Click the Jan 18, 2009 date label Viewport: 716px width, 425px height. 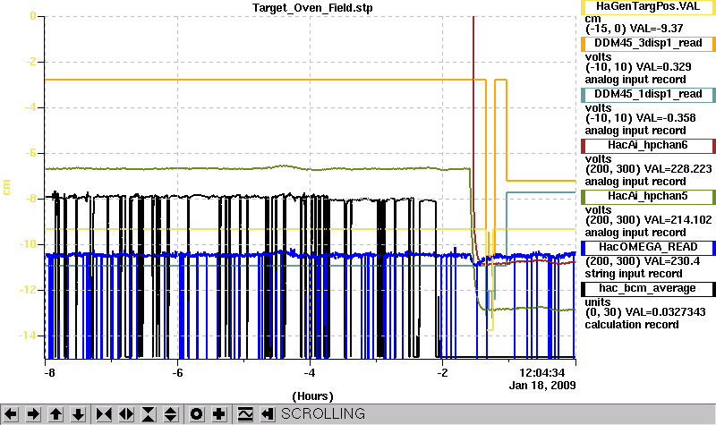click(x=542, y=386)
